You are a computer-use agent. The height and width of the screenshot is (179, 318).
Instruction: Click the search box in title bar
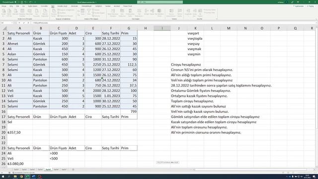pos(160,2)
